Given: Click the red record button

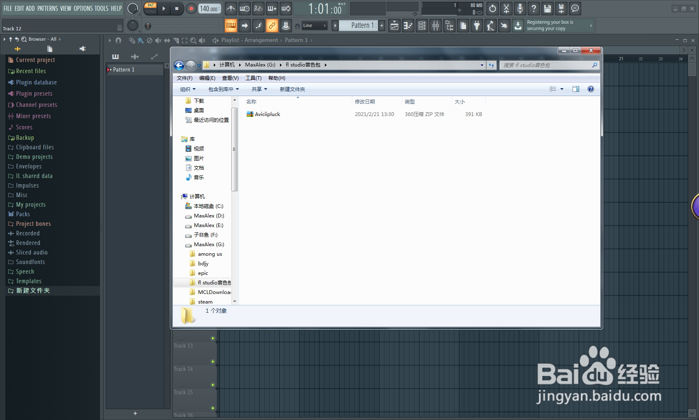Looking at the screenshot, I should pyautogui.click(x=191, y=8).
